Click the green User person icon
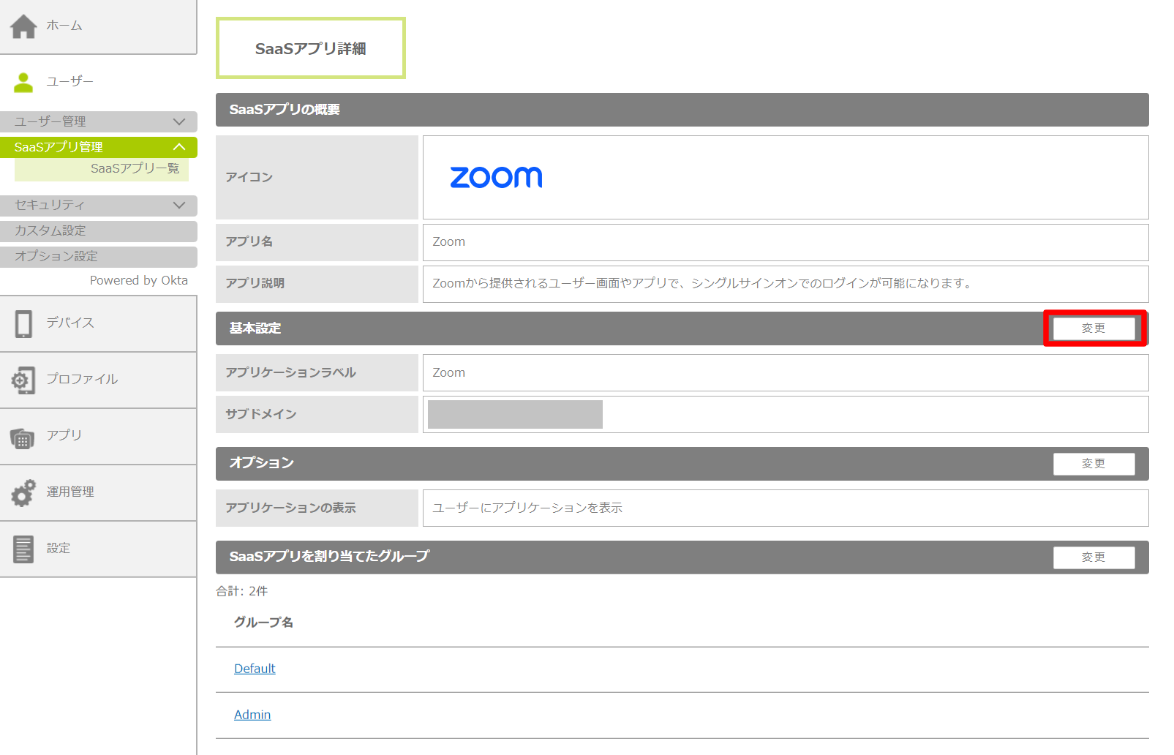Viewport: 1174px width, 755px height. [x=23, y=83]
